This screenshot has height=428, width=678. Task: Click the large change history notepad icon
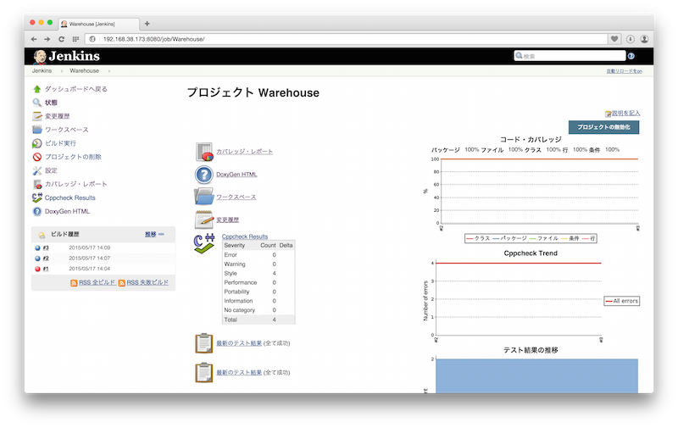[204, 220]
